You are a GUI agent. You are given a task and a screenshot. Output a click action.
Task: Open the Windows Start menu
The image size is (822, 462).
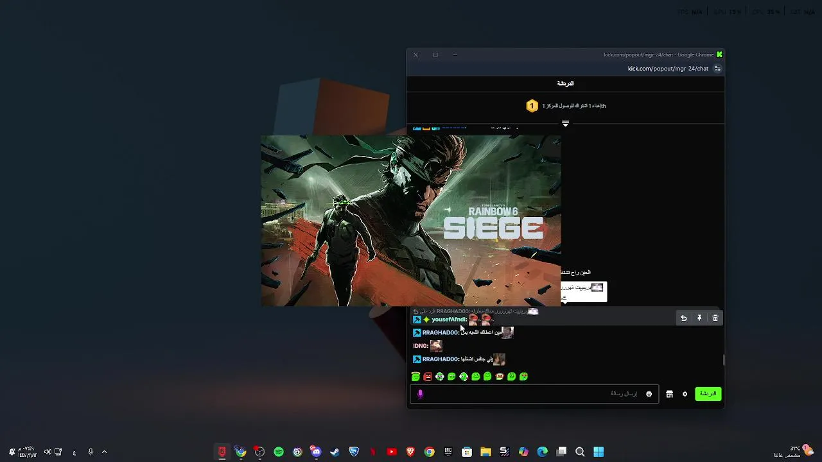point(599,452)
